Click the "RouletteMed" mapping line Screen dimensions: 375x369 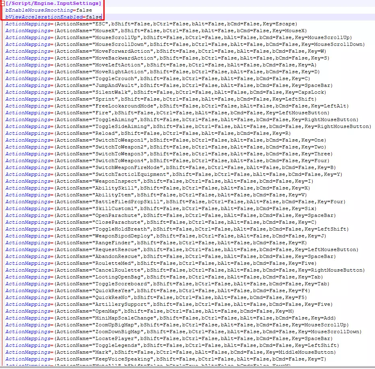(x=161, y=263)
